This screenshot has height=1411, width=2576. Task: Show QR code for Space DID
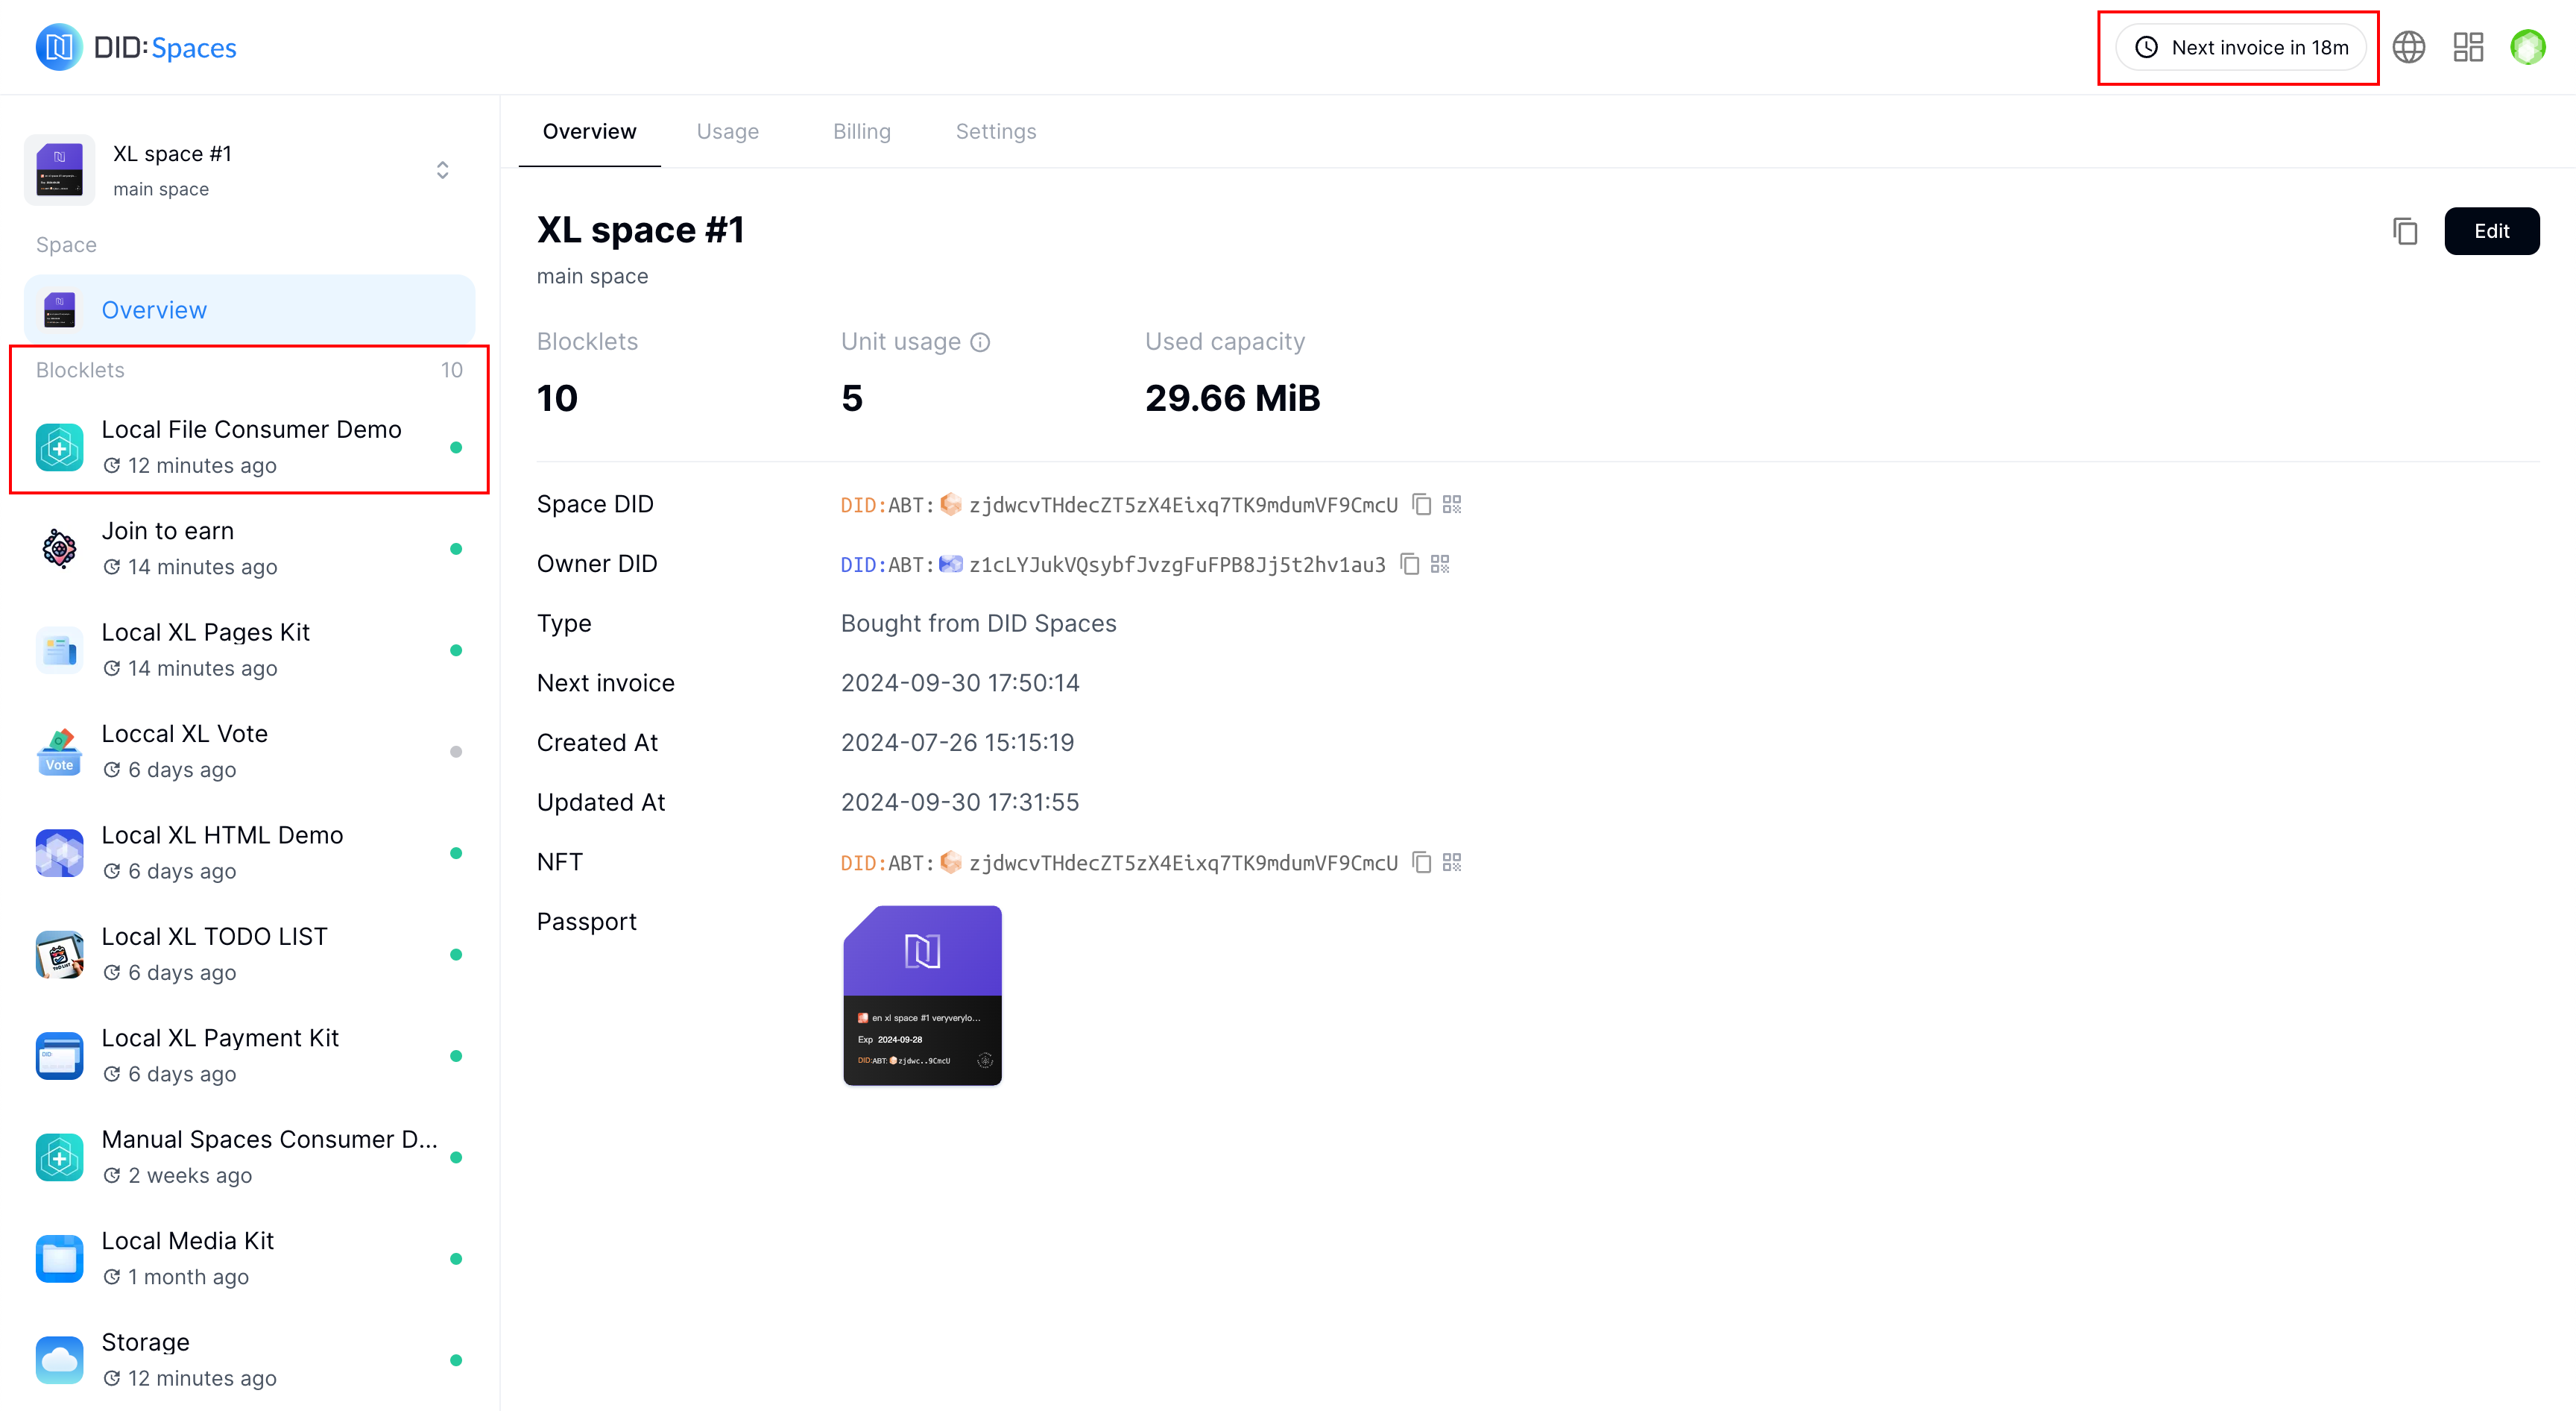click(1452, 504)
